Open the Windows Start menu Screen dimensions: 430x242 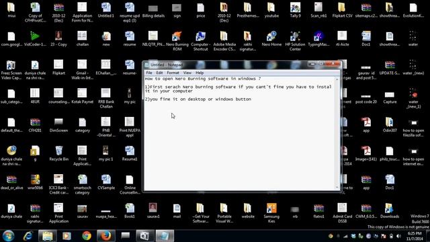click(x=9, y=236)
